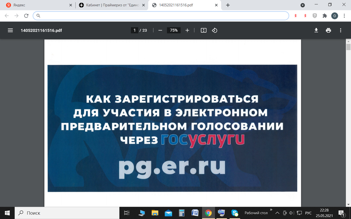Close the Яндекс tab
This screenshot has width=351, height=219.
click(x=70, y=5)
